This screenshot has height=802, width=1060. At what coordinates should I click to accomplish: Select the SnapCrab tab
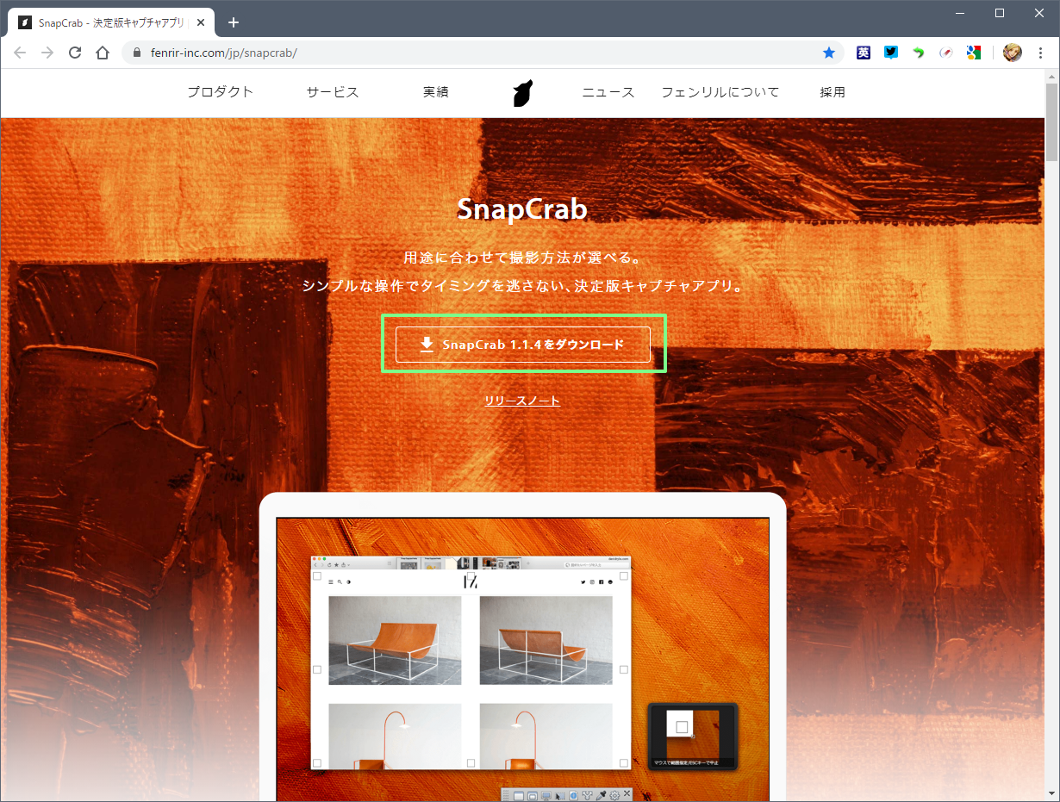coord(110,22)
